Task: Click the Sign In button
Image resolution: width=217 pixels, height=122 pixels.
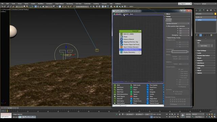Action: (x=185, y=4)
